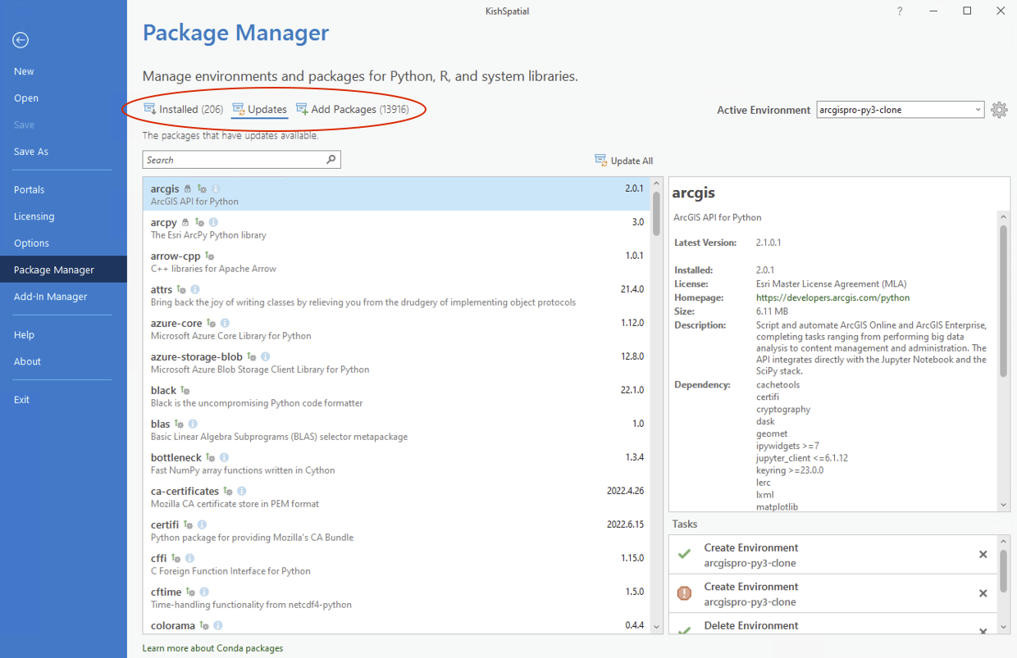Click the package list scroll-down arrow
Screen dimensions: 1017x658
click(x=656, y=628)
